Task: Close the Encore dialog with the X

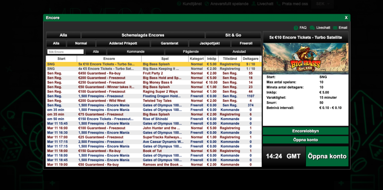Action: point(346,18)
